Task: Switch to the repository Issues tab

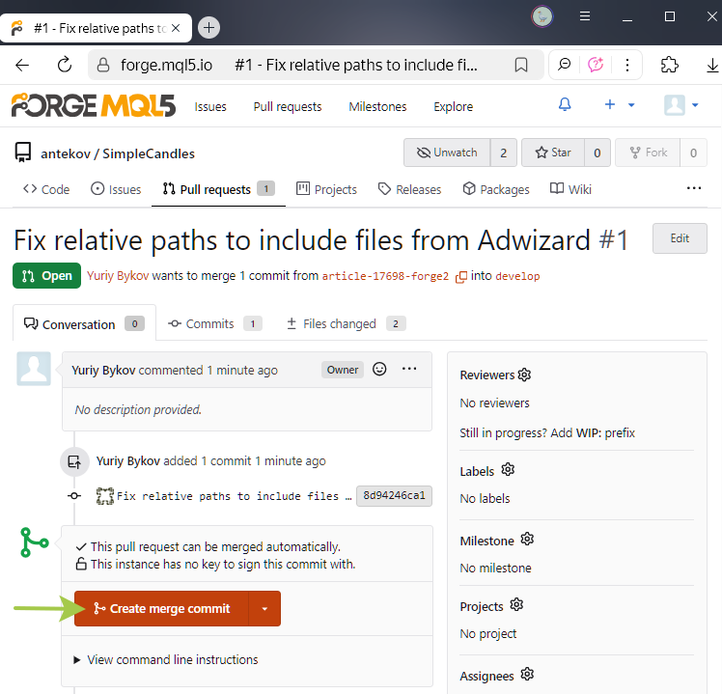Action: pyautogui.click(x=116, y=189)
